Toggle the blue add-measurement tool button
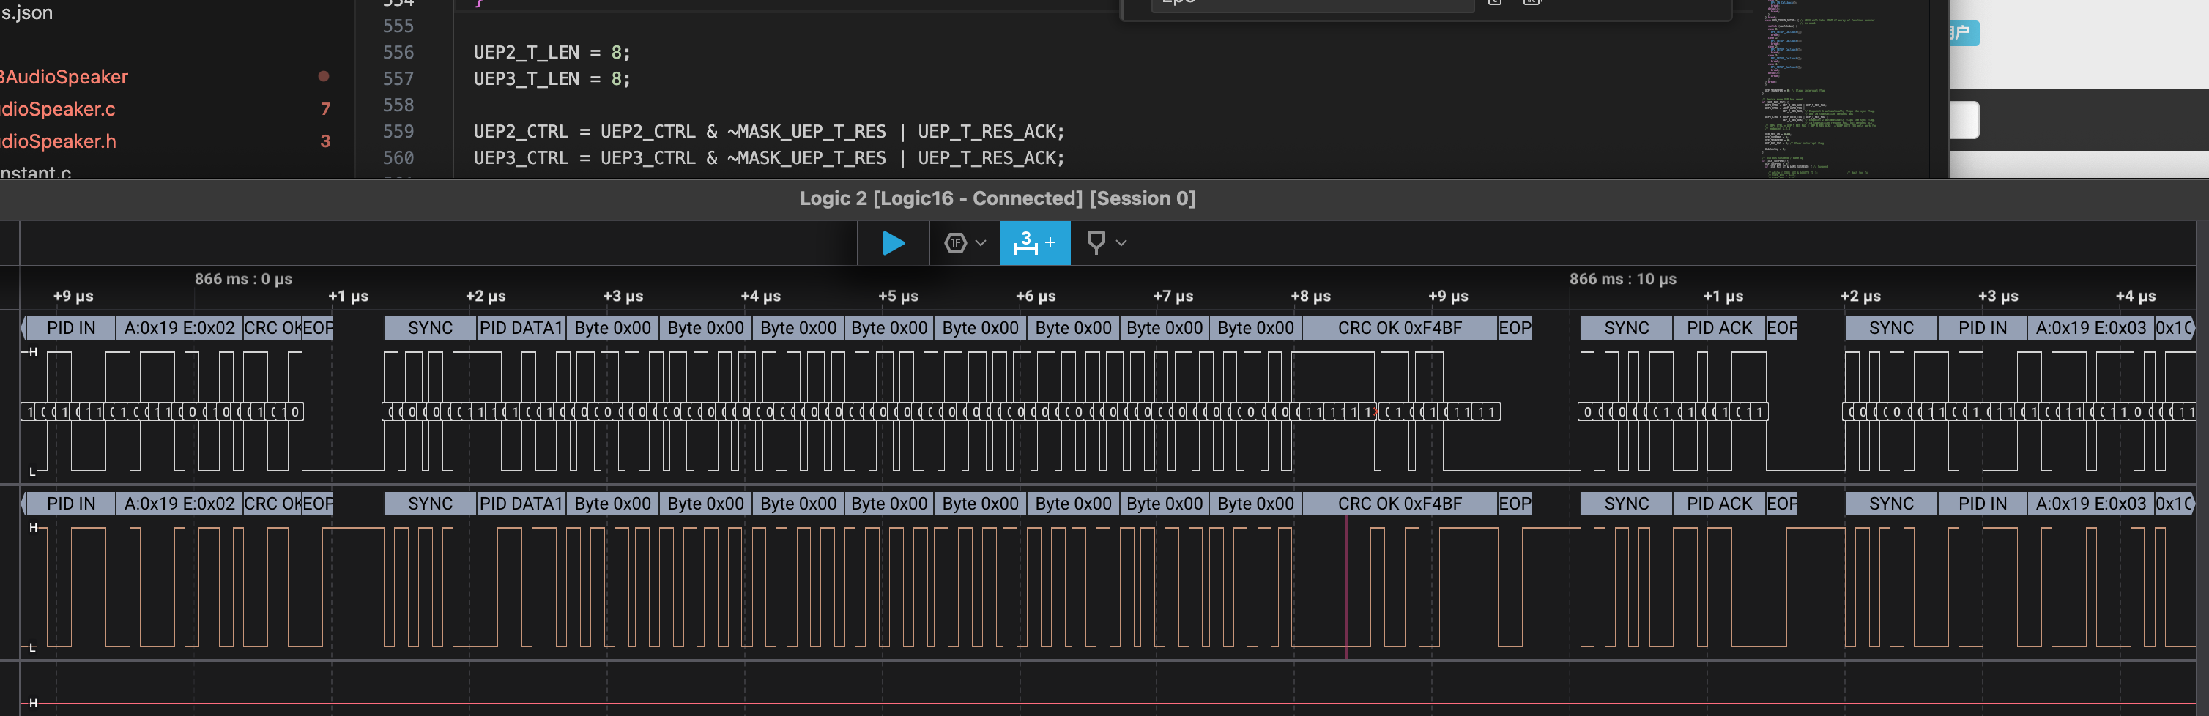 [x=1035, y=244]
